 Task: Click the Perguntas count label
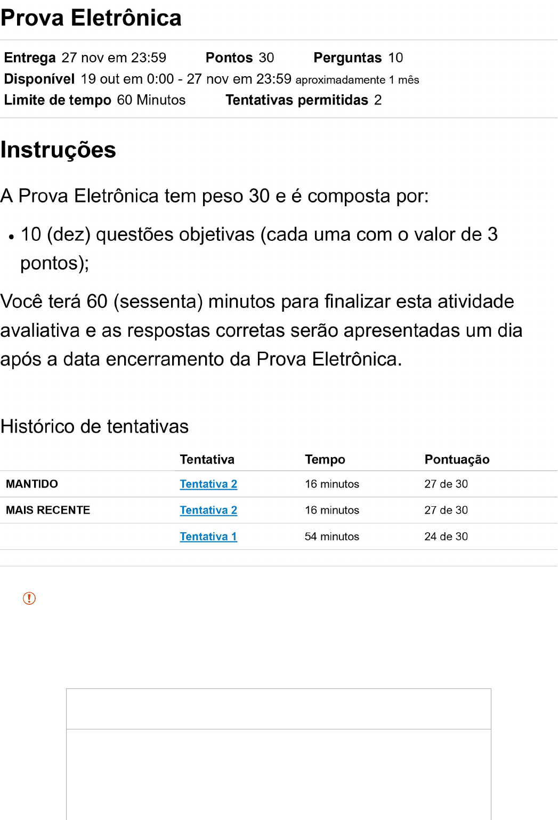(x=347, y=58)
